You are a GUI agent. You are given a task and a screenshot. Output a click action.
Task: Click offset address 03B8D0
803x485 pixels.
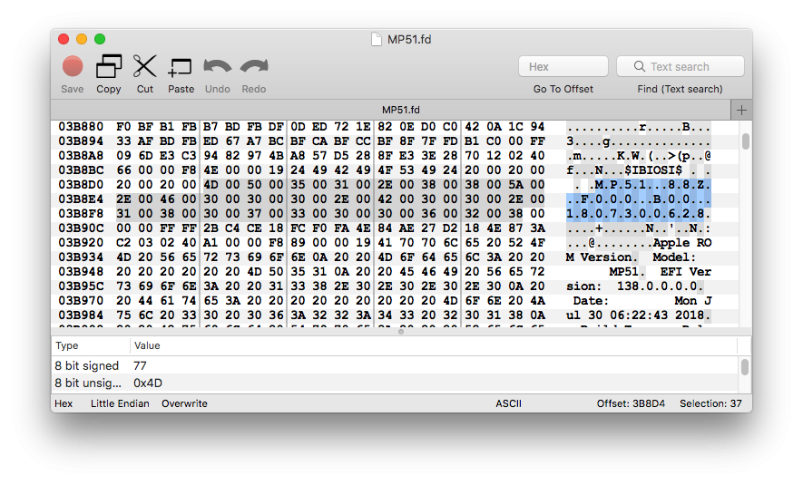81,185
